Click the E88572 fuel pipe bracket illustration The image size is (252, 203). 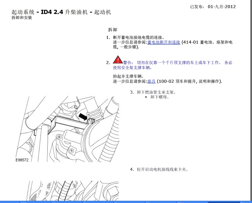[x=67, y=129]
